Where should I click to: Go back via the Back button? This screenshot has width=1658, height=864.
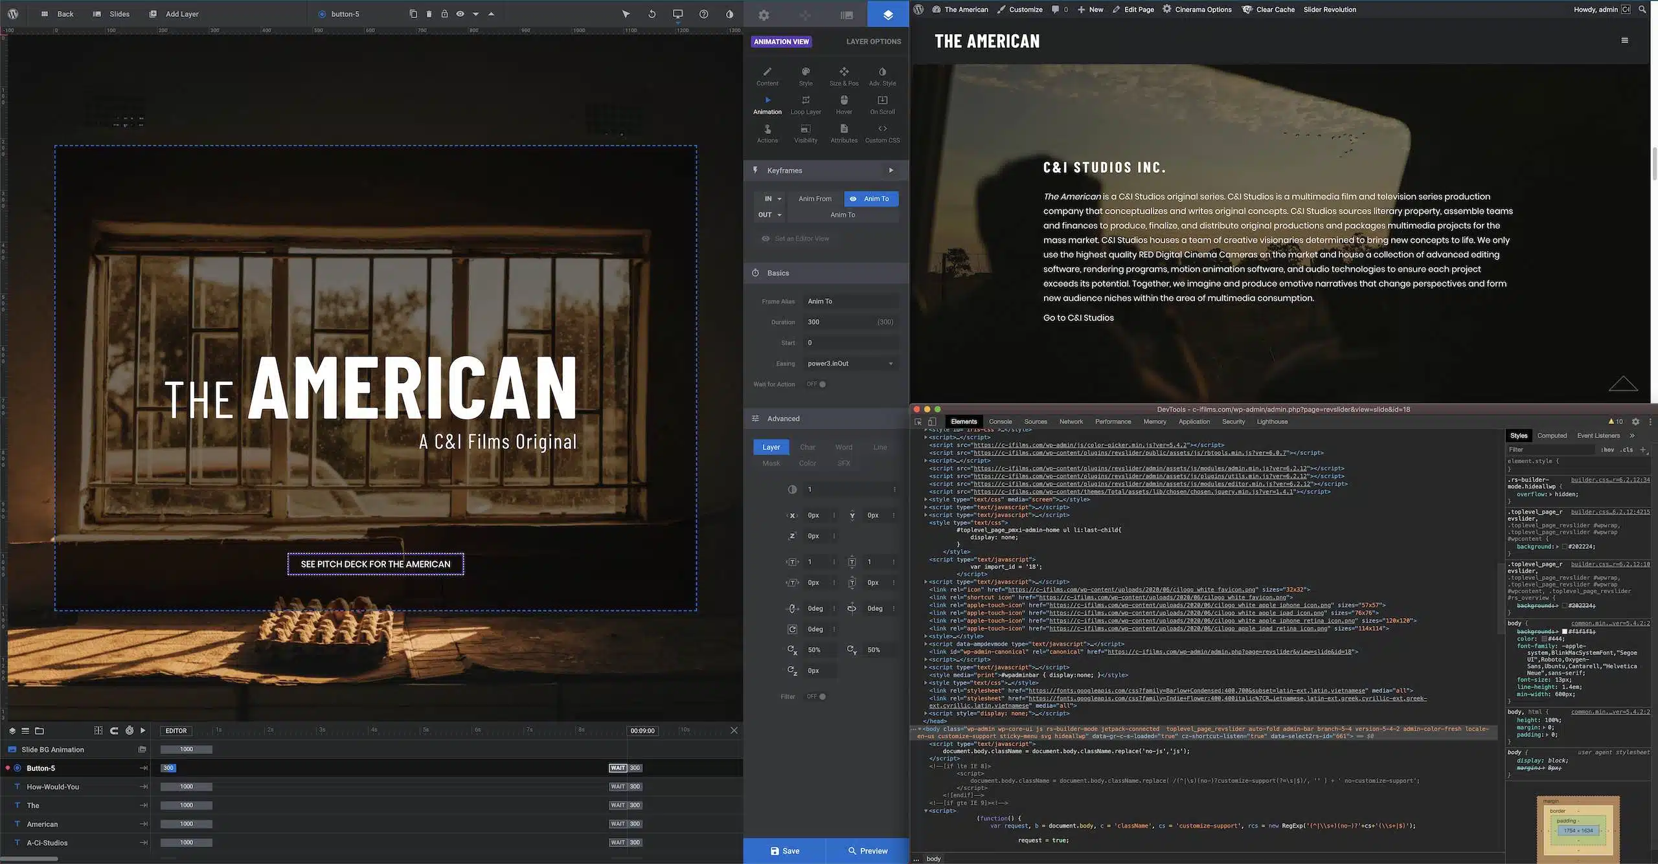pyautogui.click(x=57, y=14)
